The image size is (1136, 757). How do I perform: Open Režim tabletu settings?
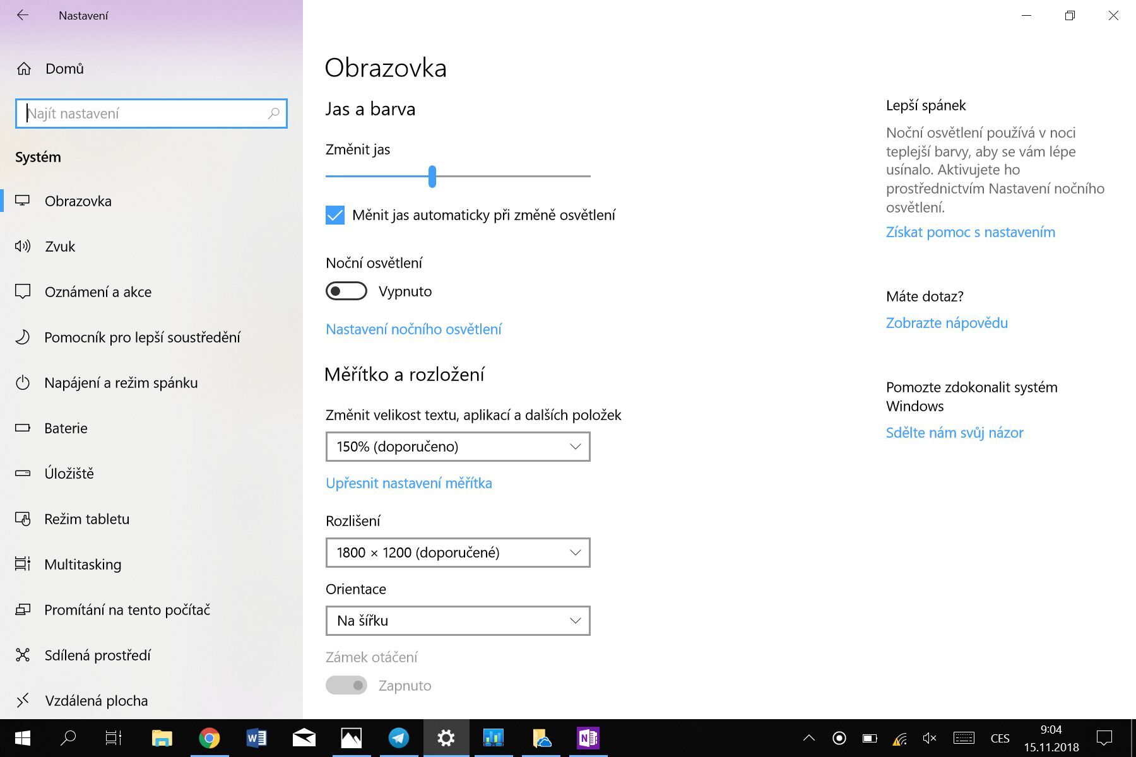(86, 519)
